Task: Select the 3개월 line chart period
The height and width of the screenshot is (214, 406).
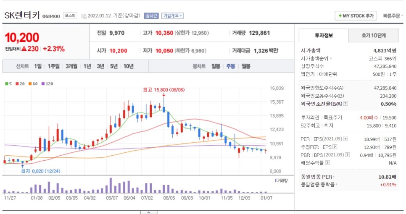Action: (x=71, y=66)
